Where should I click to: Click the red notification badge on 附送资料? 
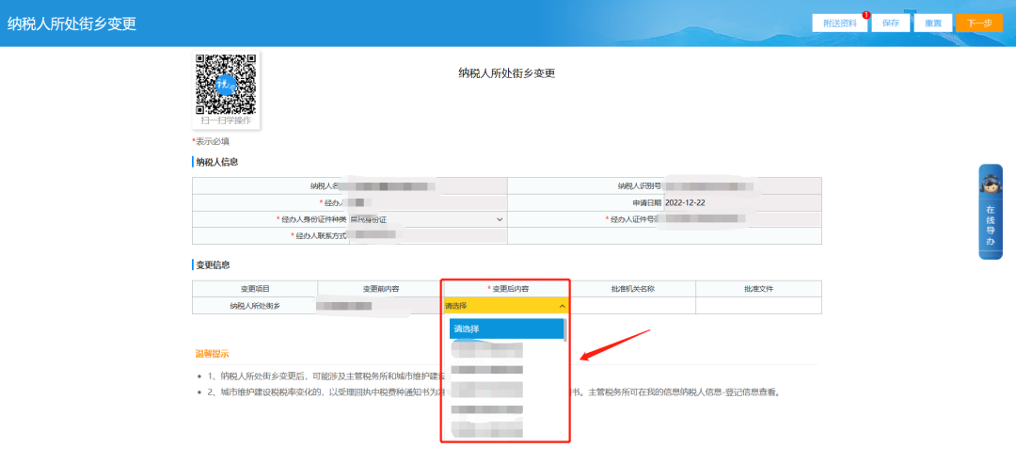[x=865, y=14]
